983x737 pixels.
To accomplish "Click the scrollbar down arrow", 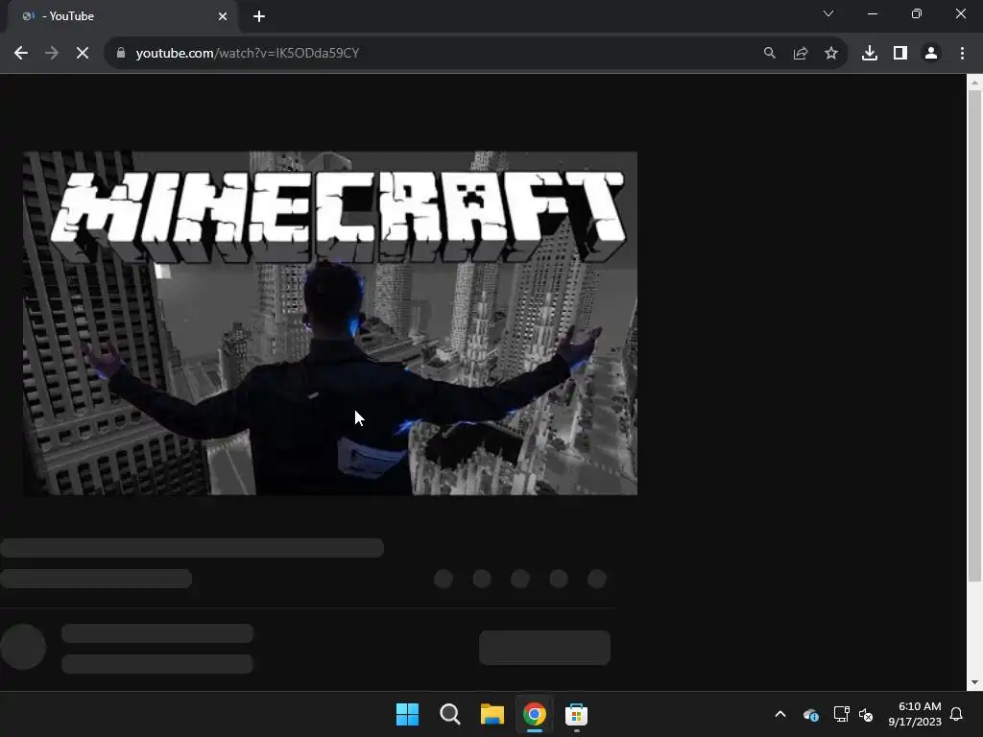I will point(974,682).
